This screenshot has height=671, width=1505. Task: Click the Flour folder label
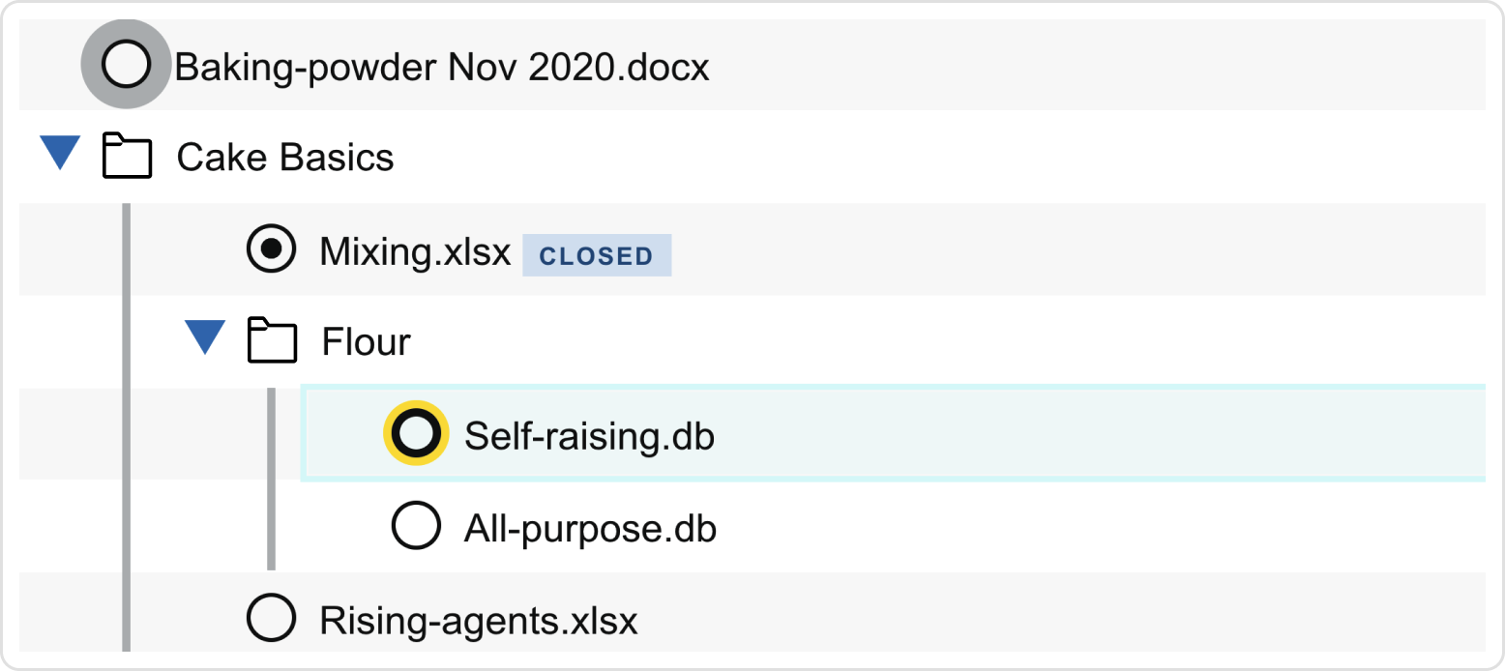[x=367, y=341]
